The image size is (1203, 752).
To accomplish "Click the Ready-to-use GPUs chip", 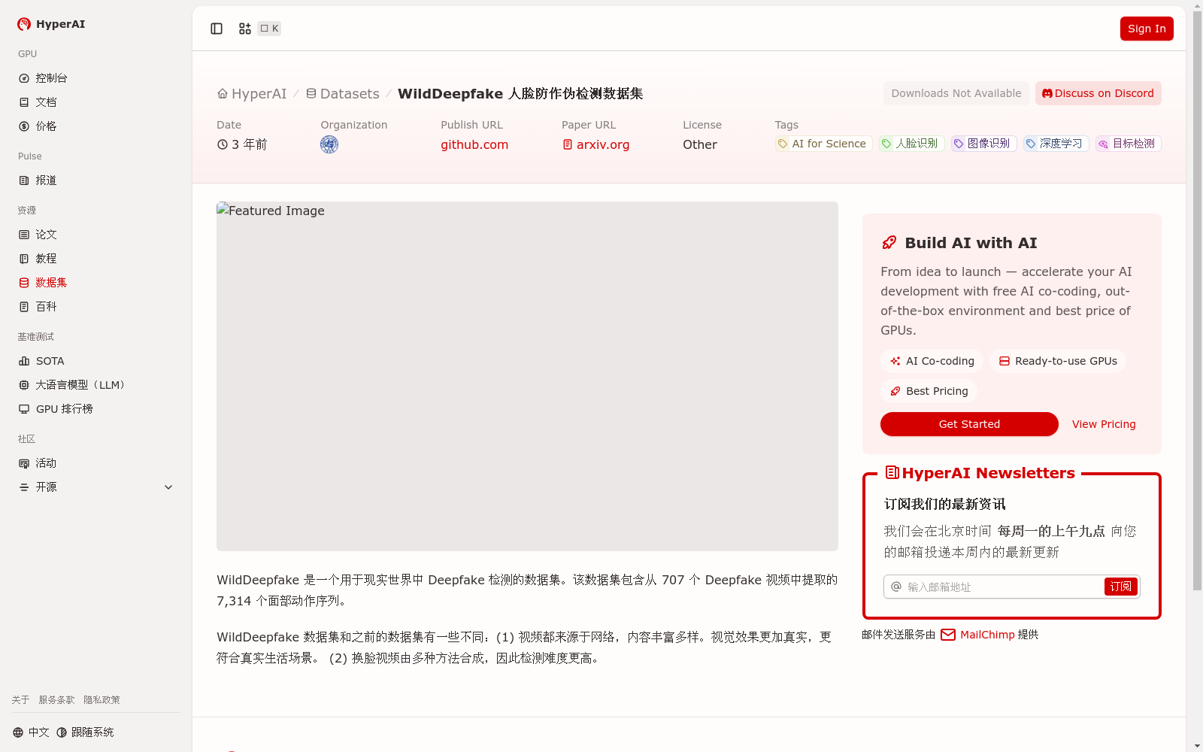I will pos(1058,361).
